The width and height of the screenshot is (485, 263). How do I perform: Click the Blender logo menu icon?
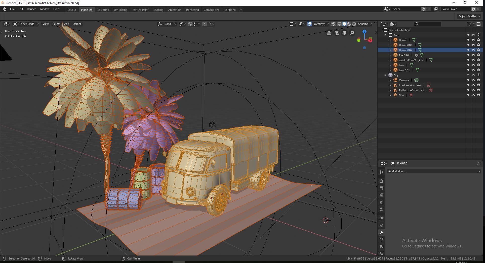click(x=5, y=9)
